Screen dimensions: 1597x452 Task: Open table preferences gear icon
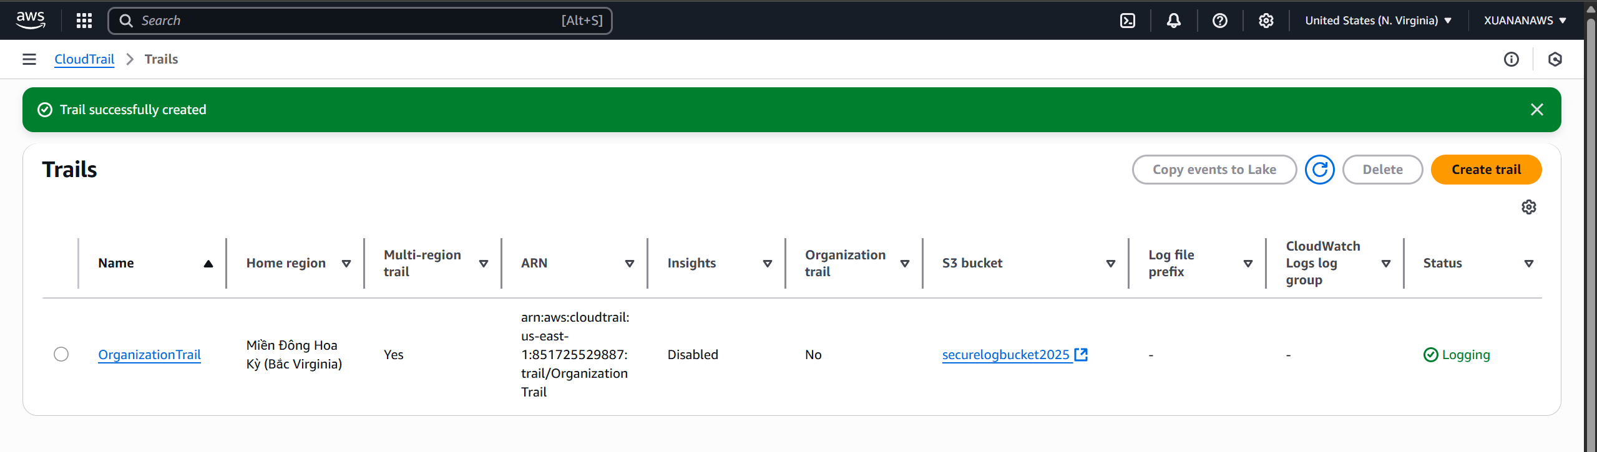point(1528,207)
